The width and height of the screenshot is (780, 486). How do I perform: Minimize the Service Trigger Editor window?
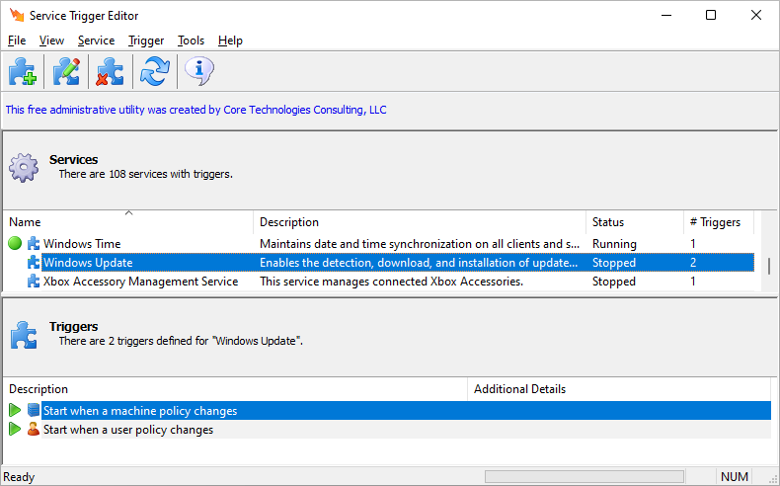pyautogui.click(x=666, y=15)
